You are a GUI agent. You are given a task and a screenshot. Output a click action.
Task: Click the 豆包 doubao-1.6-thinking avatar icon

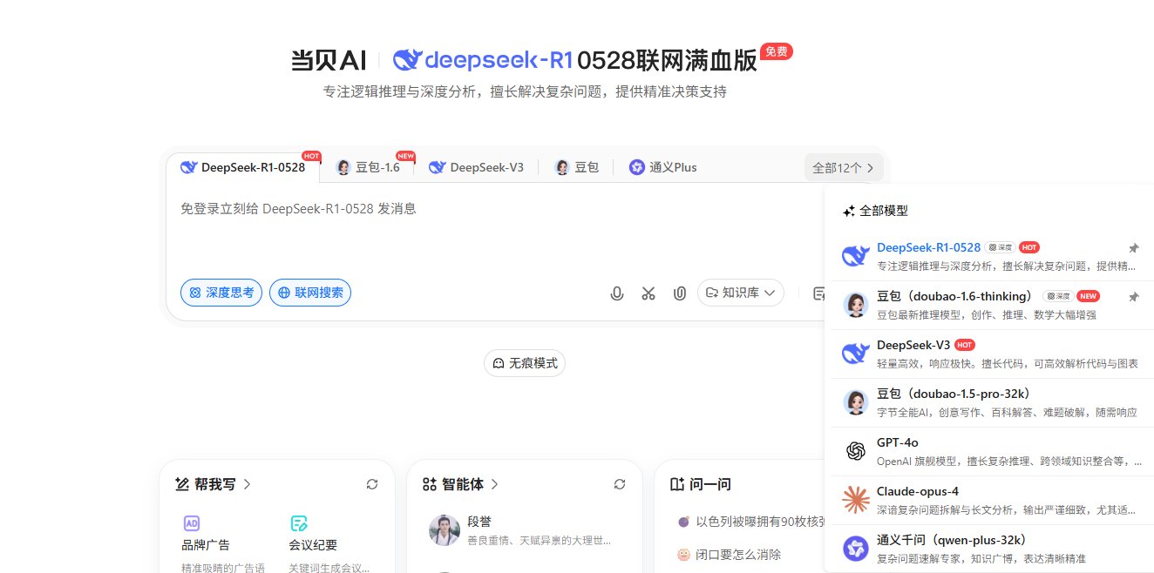pyautogui.click(x=856, y=305)
